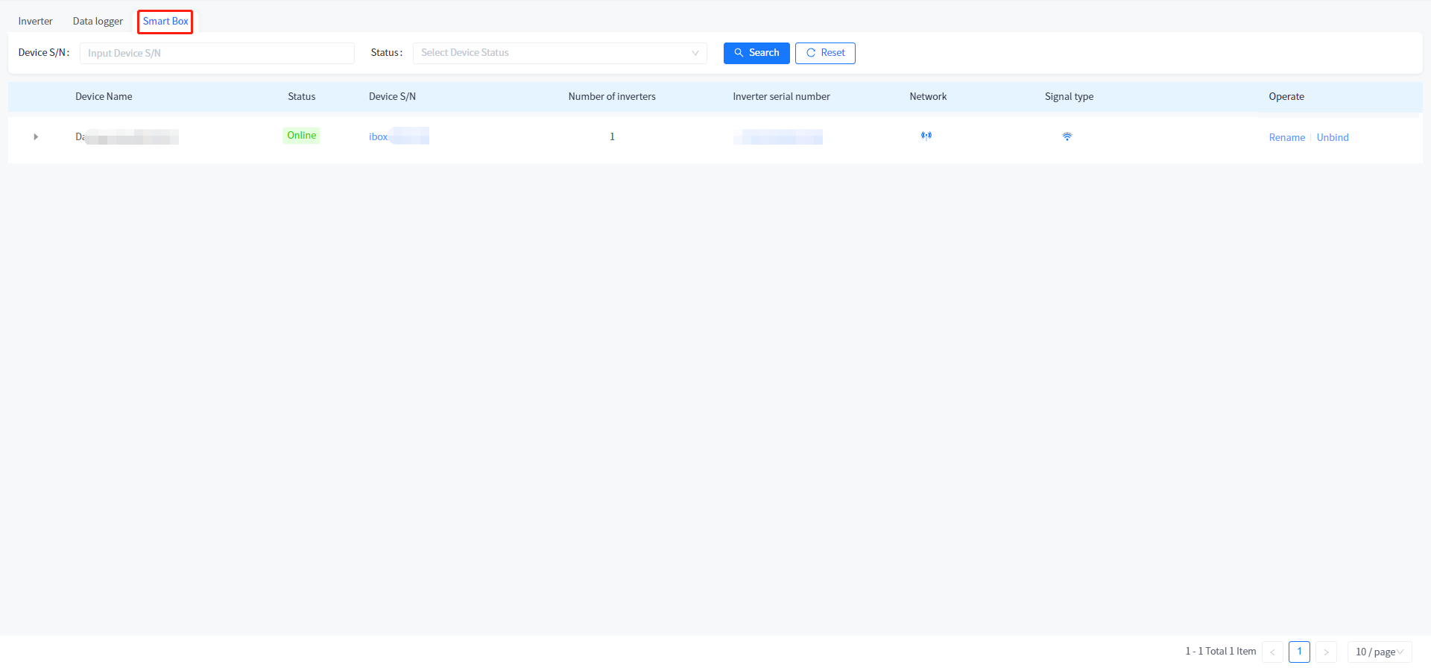
Task: Expand the device row details
Action: pyautogui.click(x=36, y=137)
